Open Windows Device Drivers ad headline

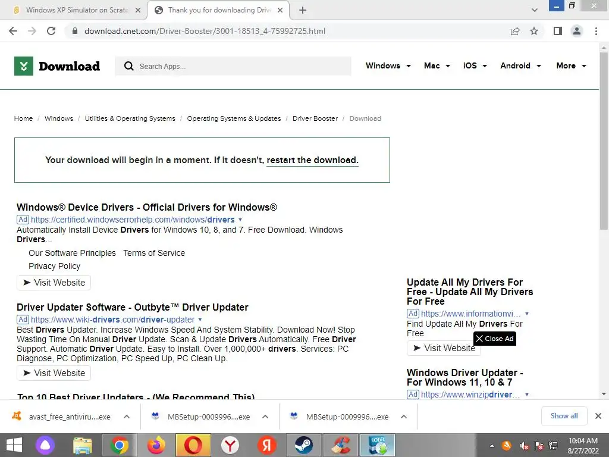click(x=147, y=207)
